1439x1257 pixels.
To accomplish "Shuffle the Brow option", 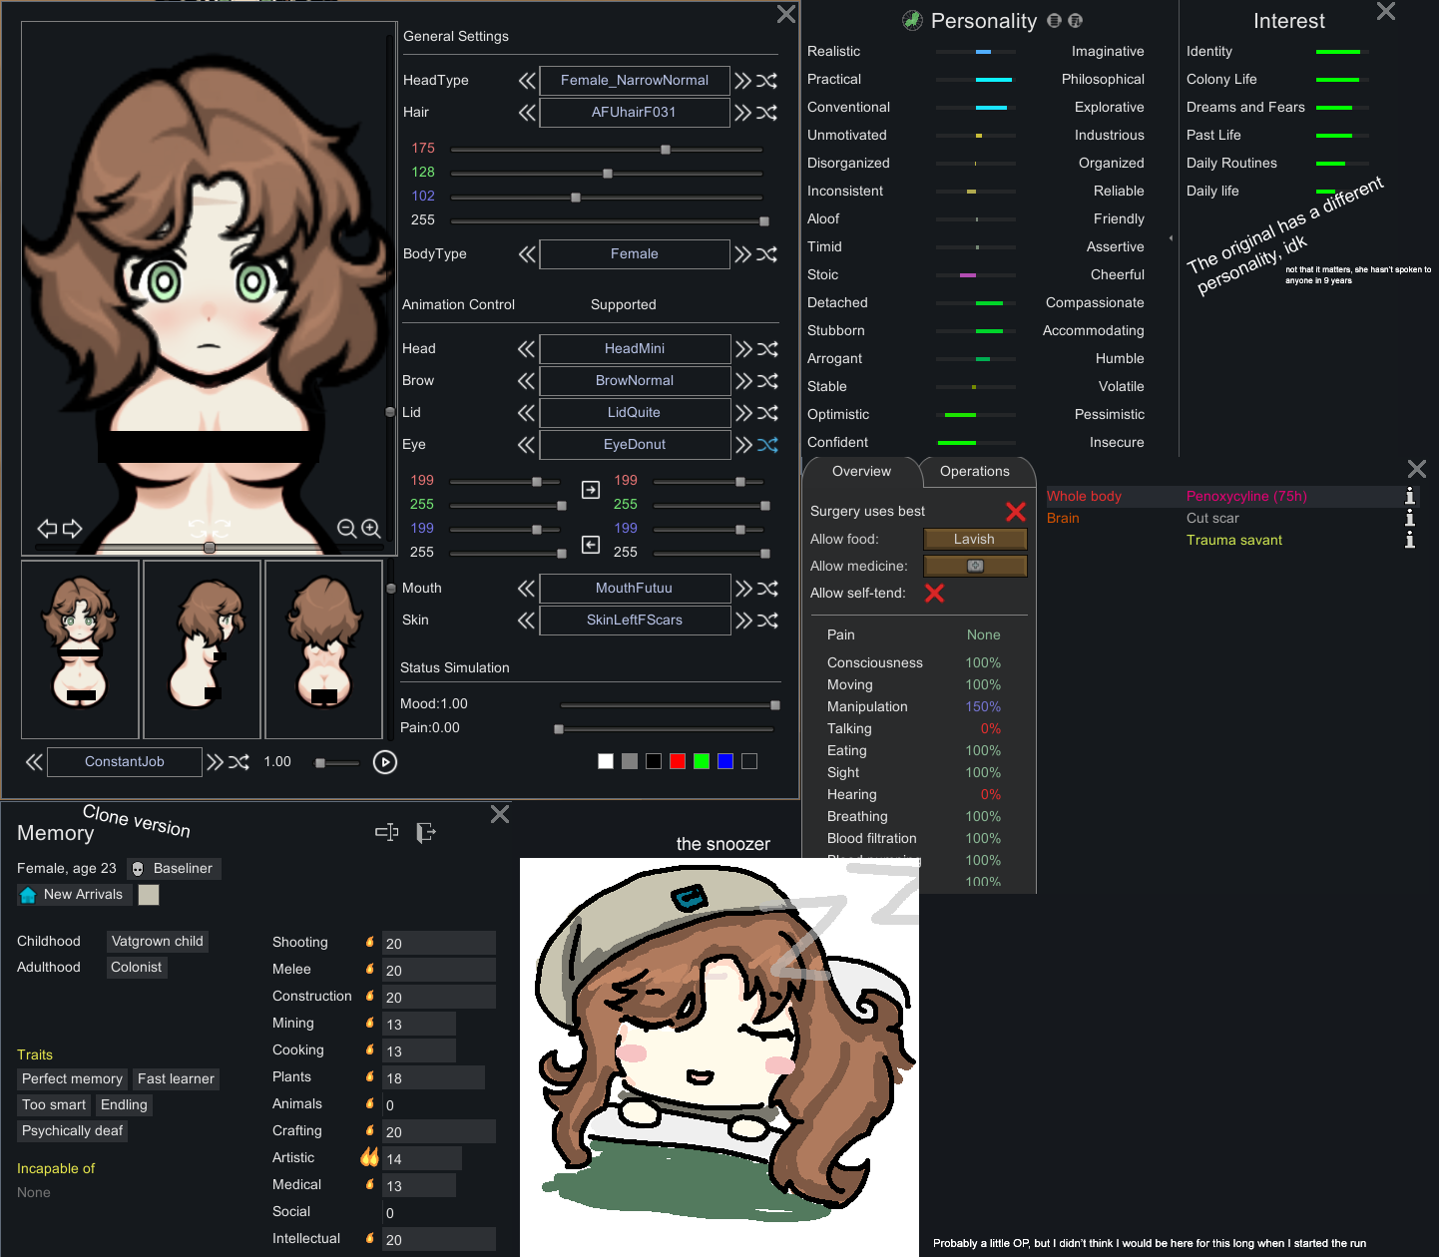I will pos(767,381).
